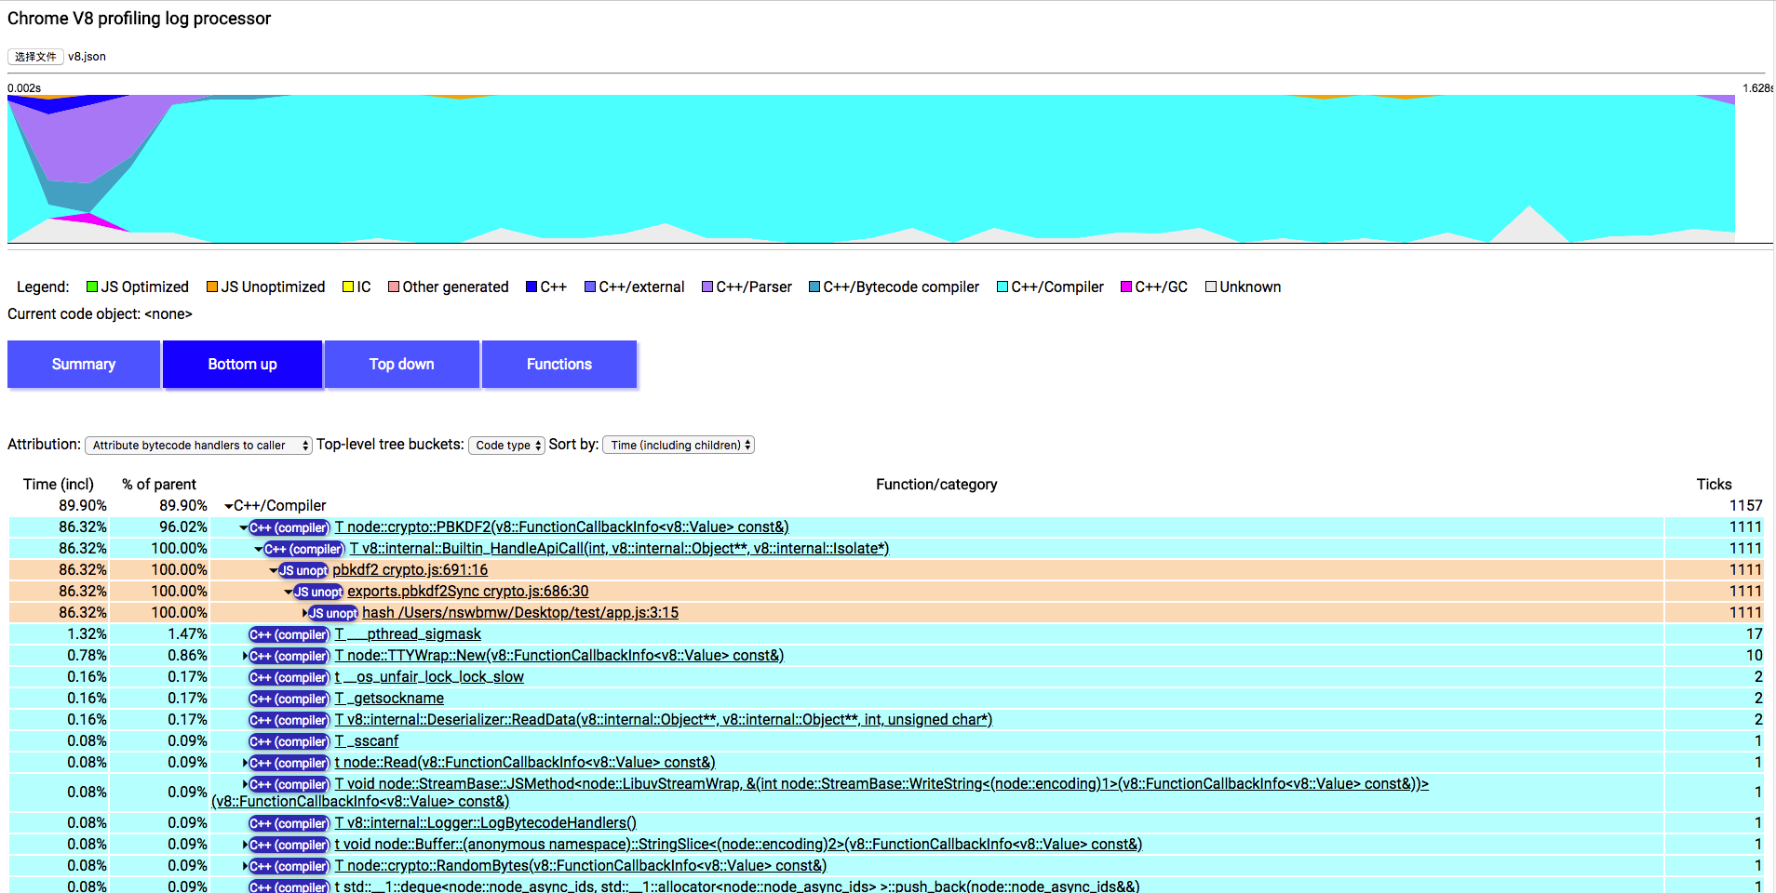1776x893 pixels.
Task: Click the C++ (compiler) badge beside Deserializer::ReadData
Action: tap(289, 720)
